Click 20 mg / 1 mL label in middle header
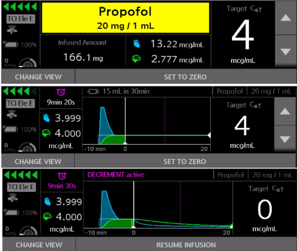The image size is (297, 251). 271,91
